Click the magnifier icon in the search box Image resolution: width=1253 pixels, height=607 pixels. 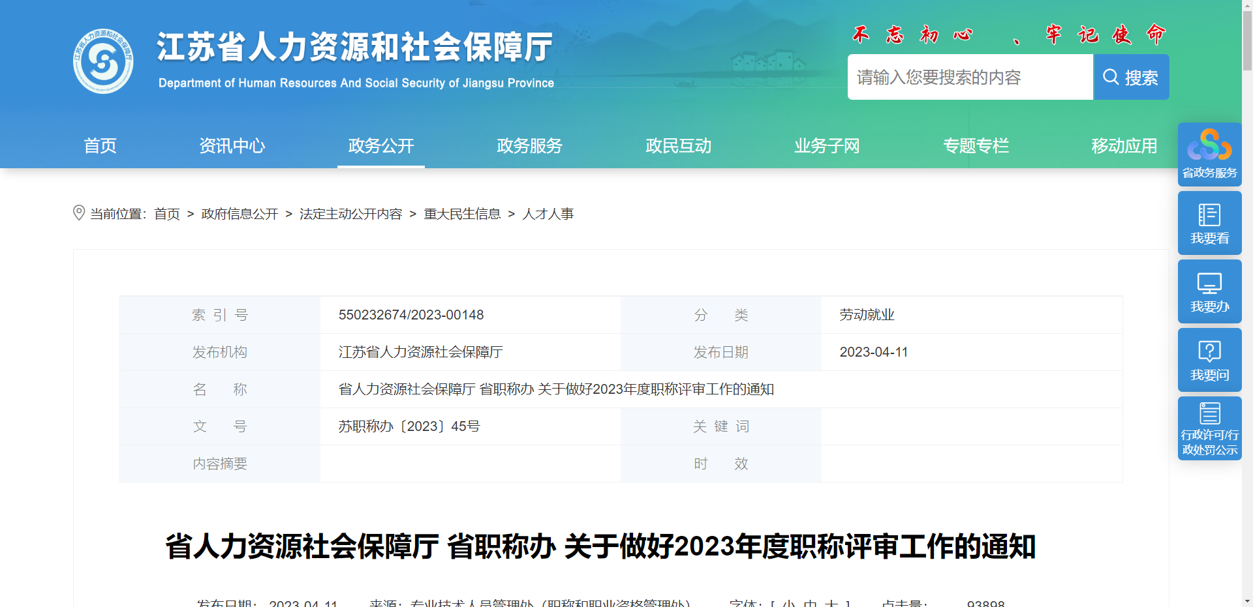pyautogui.click(x=1111, y=76)
